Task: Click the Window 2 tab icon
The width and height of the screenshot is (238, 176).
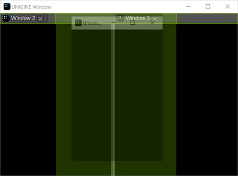Action: (x=6, y=18)
